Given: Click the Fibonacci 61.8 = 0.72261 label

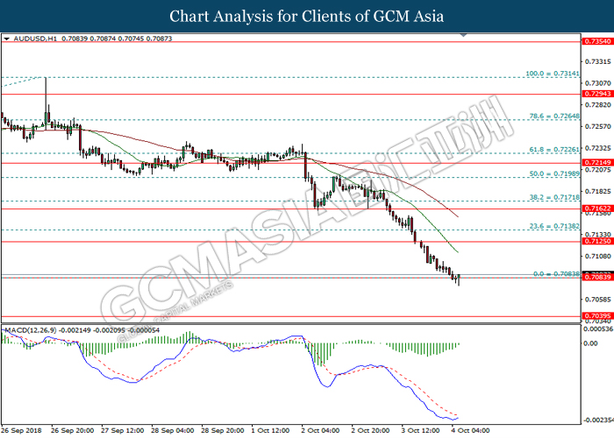Looking at the screenshot, I should pos(554,150).
